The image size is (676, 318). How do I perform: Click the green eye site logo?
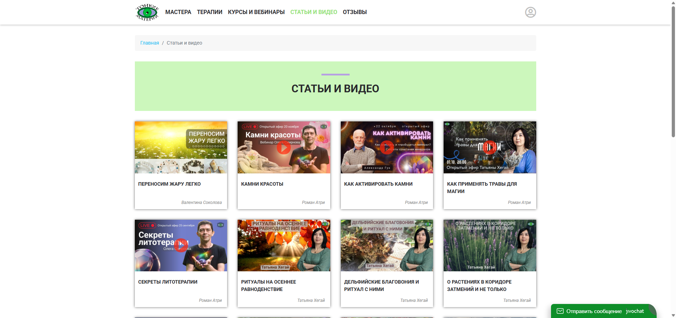point(147,12)
